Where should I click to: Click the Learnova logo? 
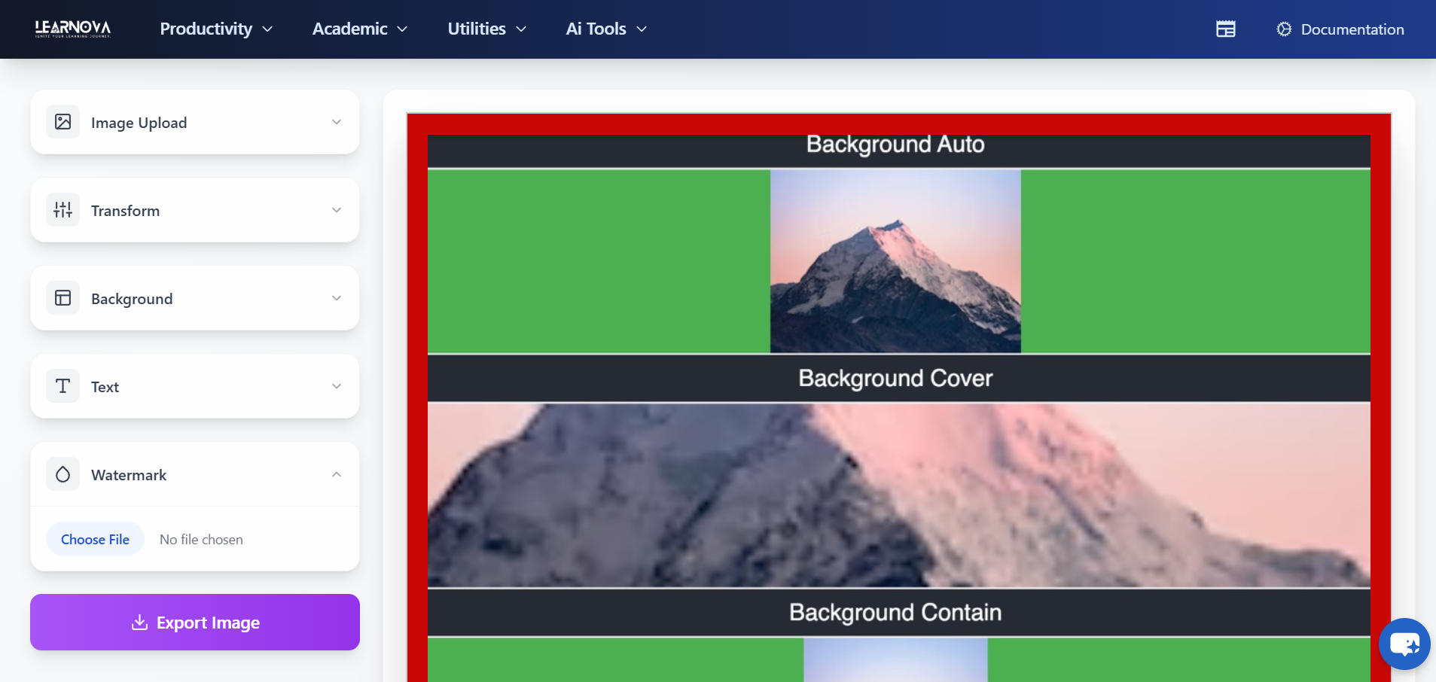pos(72,29)
